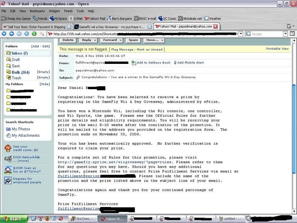The image size is (297, 223).
Task: Close the Yahoo! Mail tab
Action: [216, 26]
